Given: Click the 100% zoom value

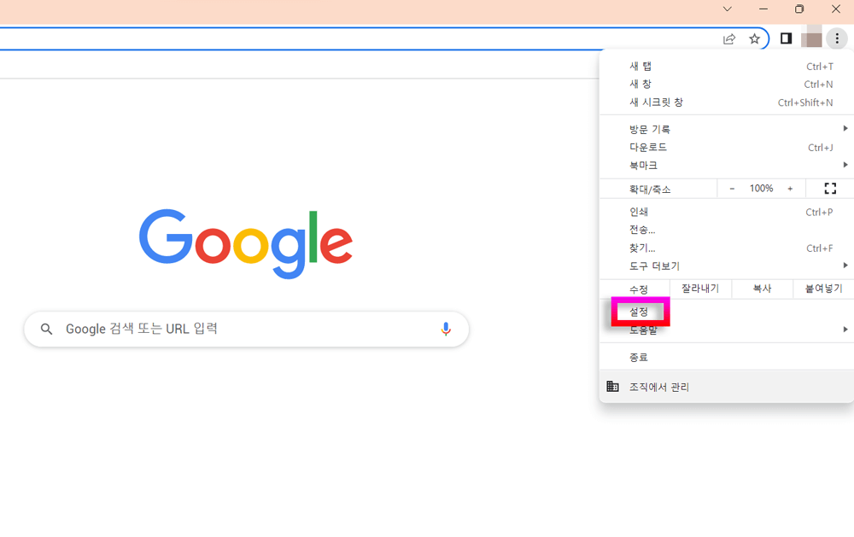Looking at the screenshot, I should 761,189.
